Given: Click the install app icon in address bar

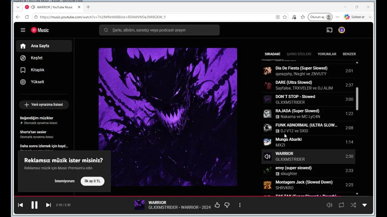Looking at the screenshot, I should (278, 17).
